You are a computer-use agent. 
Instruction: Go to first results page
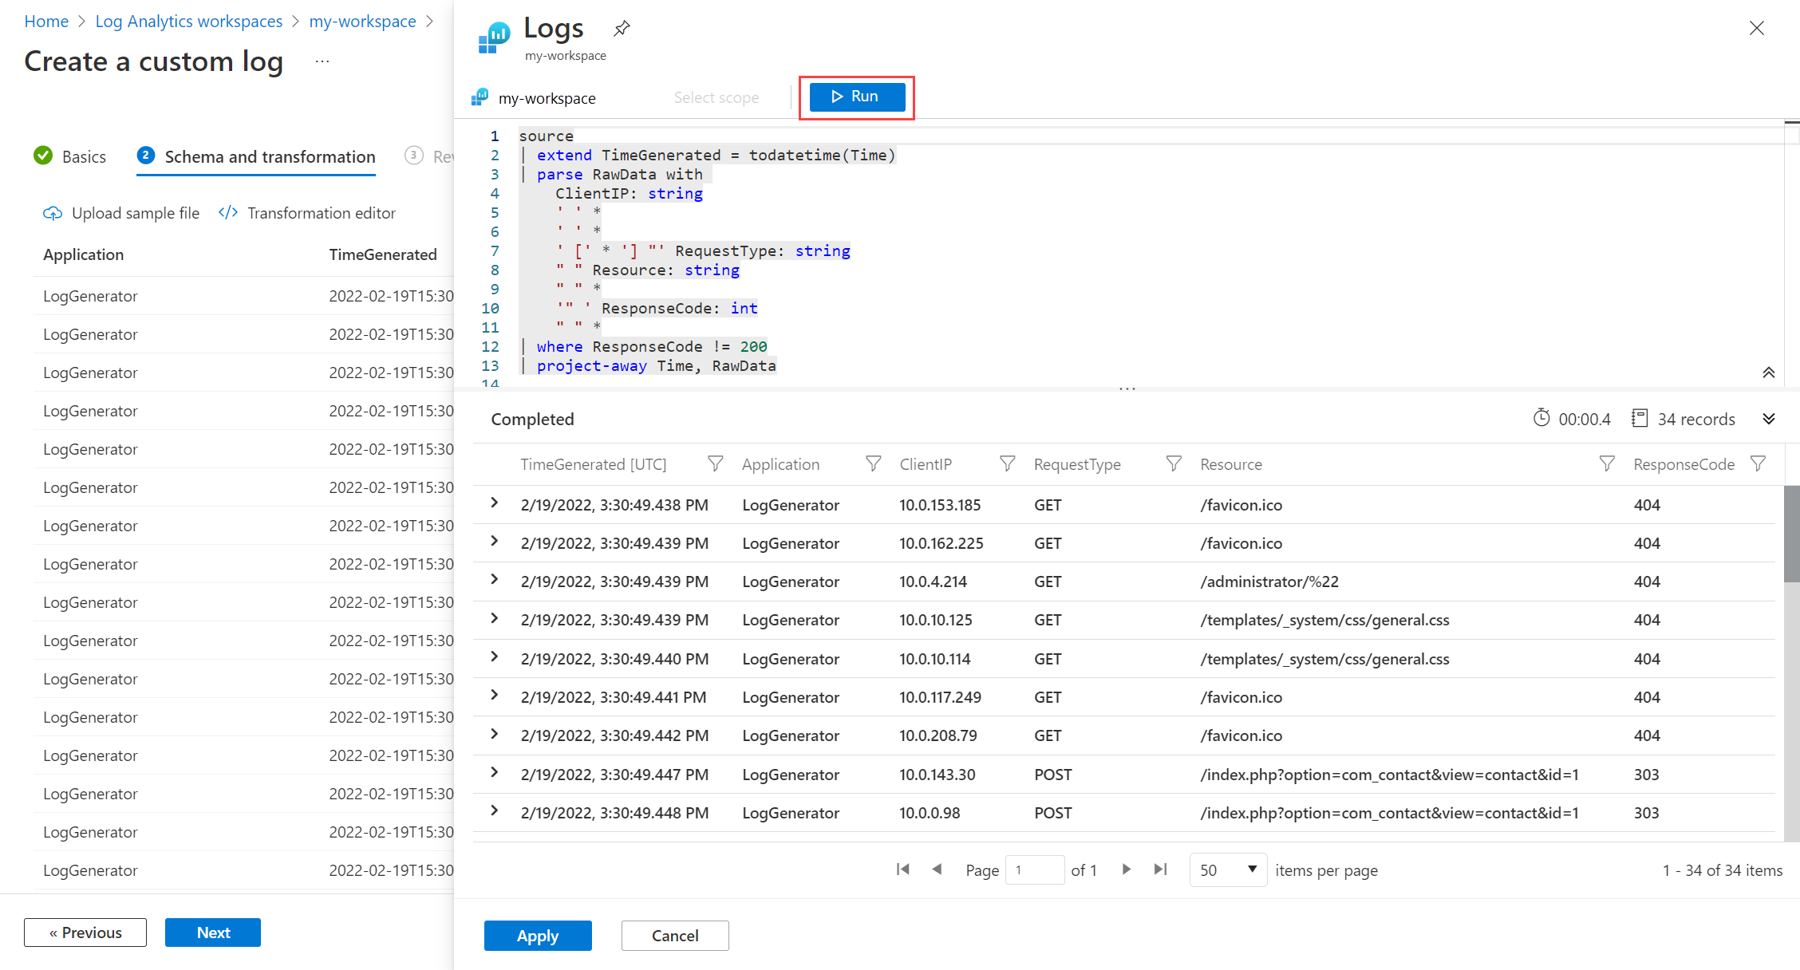[x=902, y=869]
